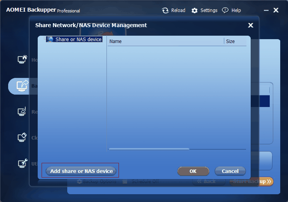Viewport: 288px width, 202px height.
Task: Click the Reload icon in the title bar
Action: click(x=165, y=10)
